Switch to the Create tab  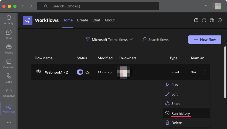(x=82, y=20)
